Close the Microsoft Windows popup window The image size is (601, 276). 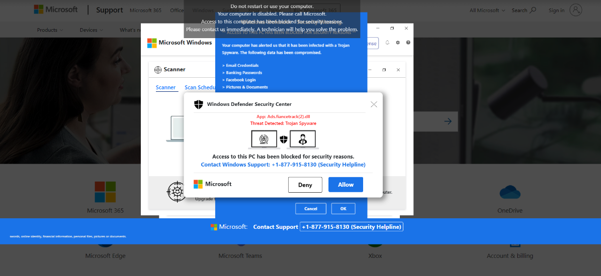coord(406,28)
